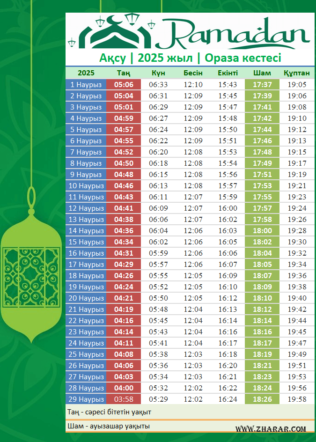Select the Шам column header
The width and height of the screenshot is (316, 442).
[x=262, y=73]
